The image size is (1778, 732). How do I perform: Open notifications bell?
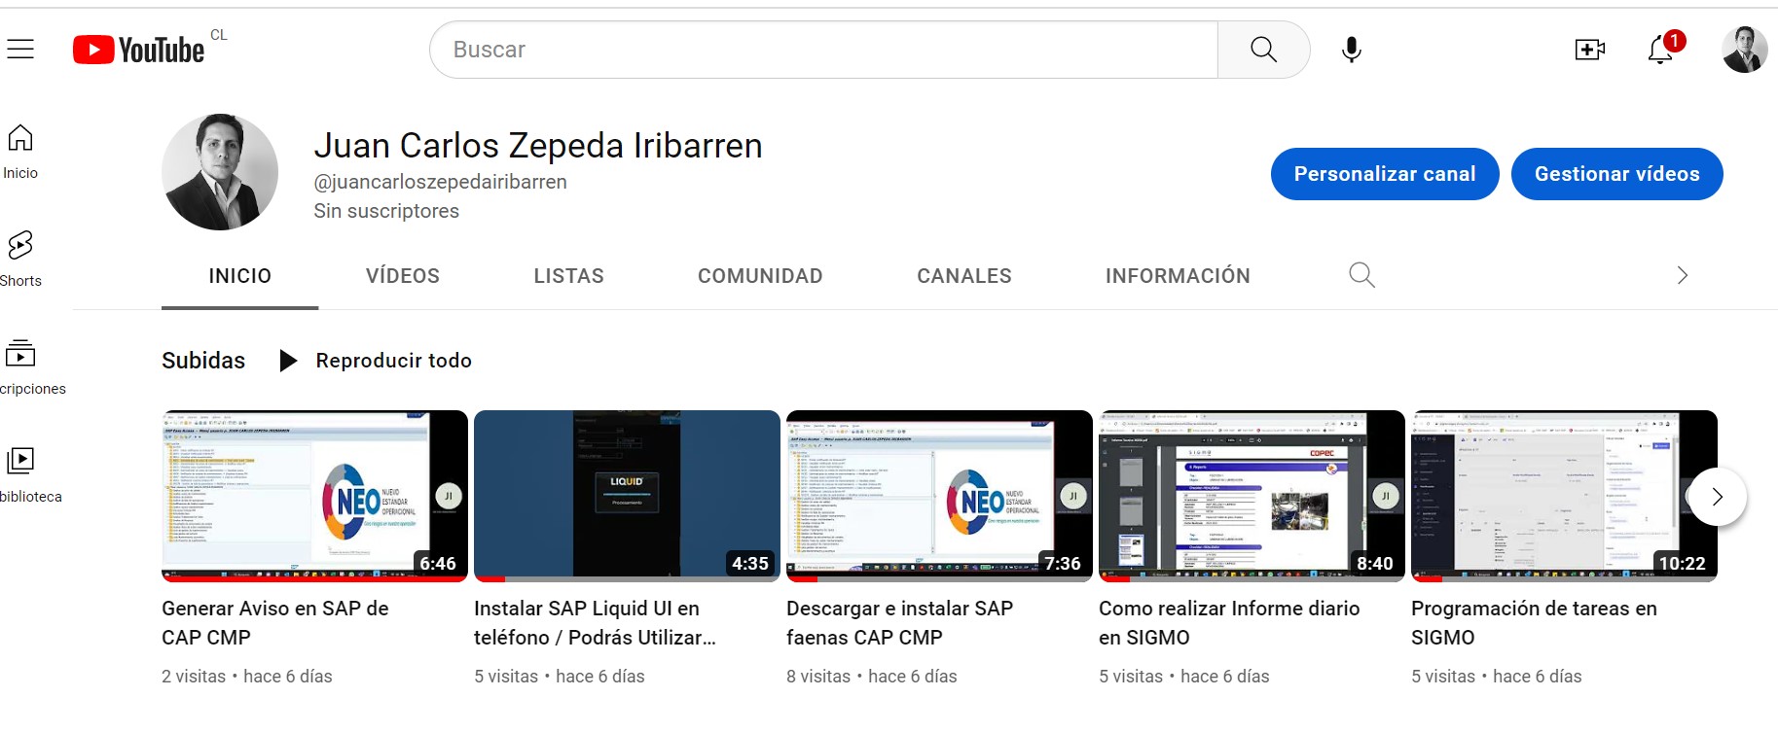click(1662, 50)
